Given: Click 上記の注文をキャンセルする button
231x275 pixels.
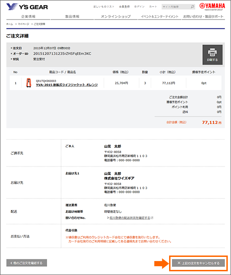Looking at the screenshot, I should pos(199,263).
